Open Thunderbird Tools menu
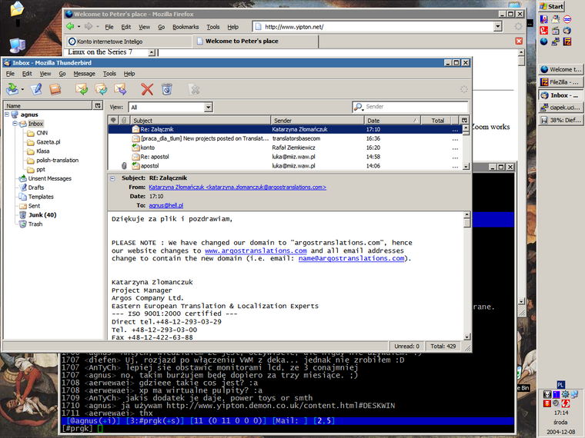This screenshot has height=438, width=585. pyautogui.click(x=109, y=74)
